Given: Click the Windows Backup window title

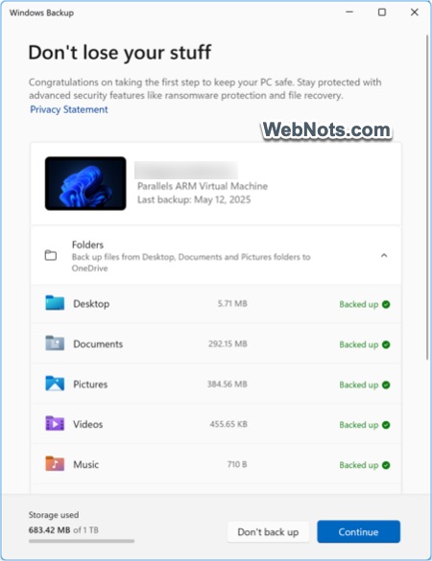Looking at the screenshot, I should coord(41,12).
